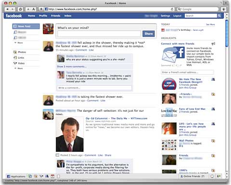The height and width of the screenshot is (185, 231).
Task: Go back with the Safari back arrow
Action: [x=7, y=9]
